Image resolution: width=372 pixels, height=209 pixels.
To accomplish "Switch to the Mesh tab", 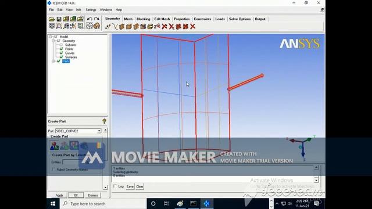I will point(128,19).
